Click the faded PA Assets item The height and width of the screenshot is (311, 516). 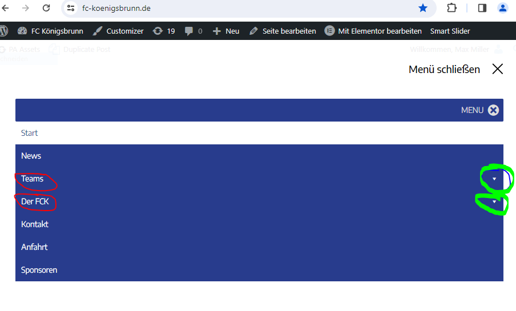pos(20,50)
